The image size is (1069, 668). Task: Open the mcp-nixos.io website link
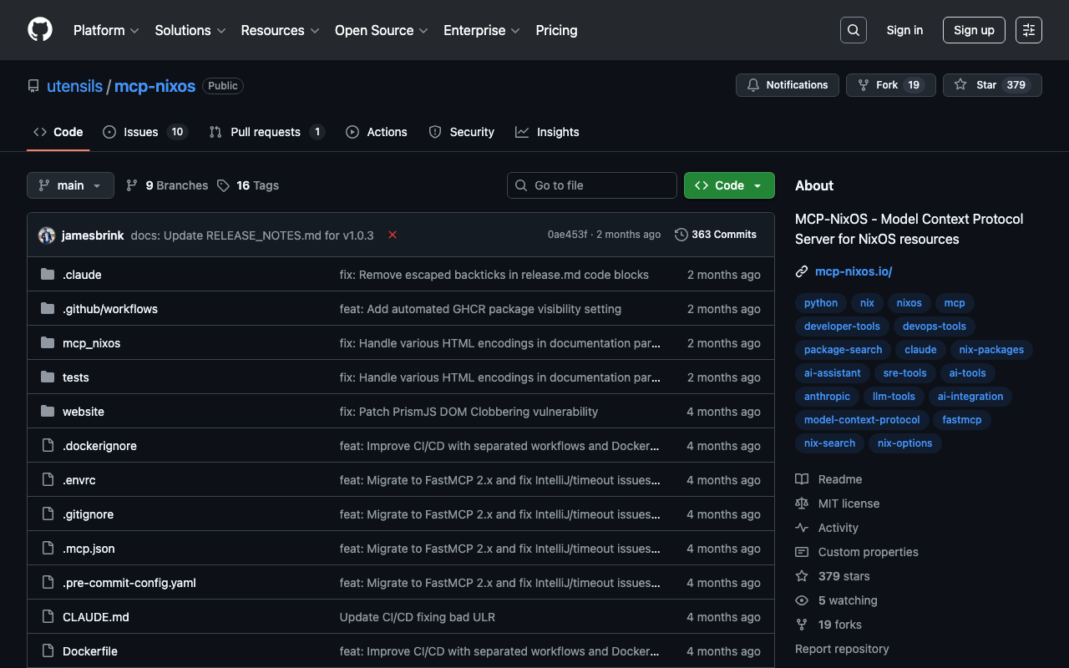pyautogui.click(x=854, y=271)
